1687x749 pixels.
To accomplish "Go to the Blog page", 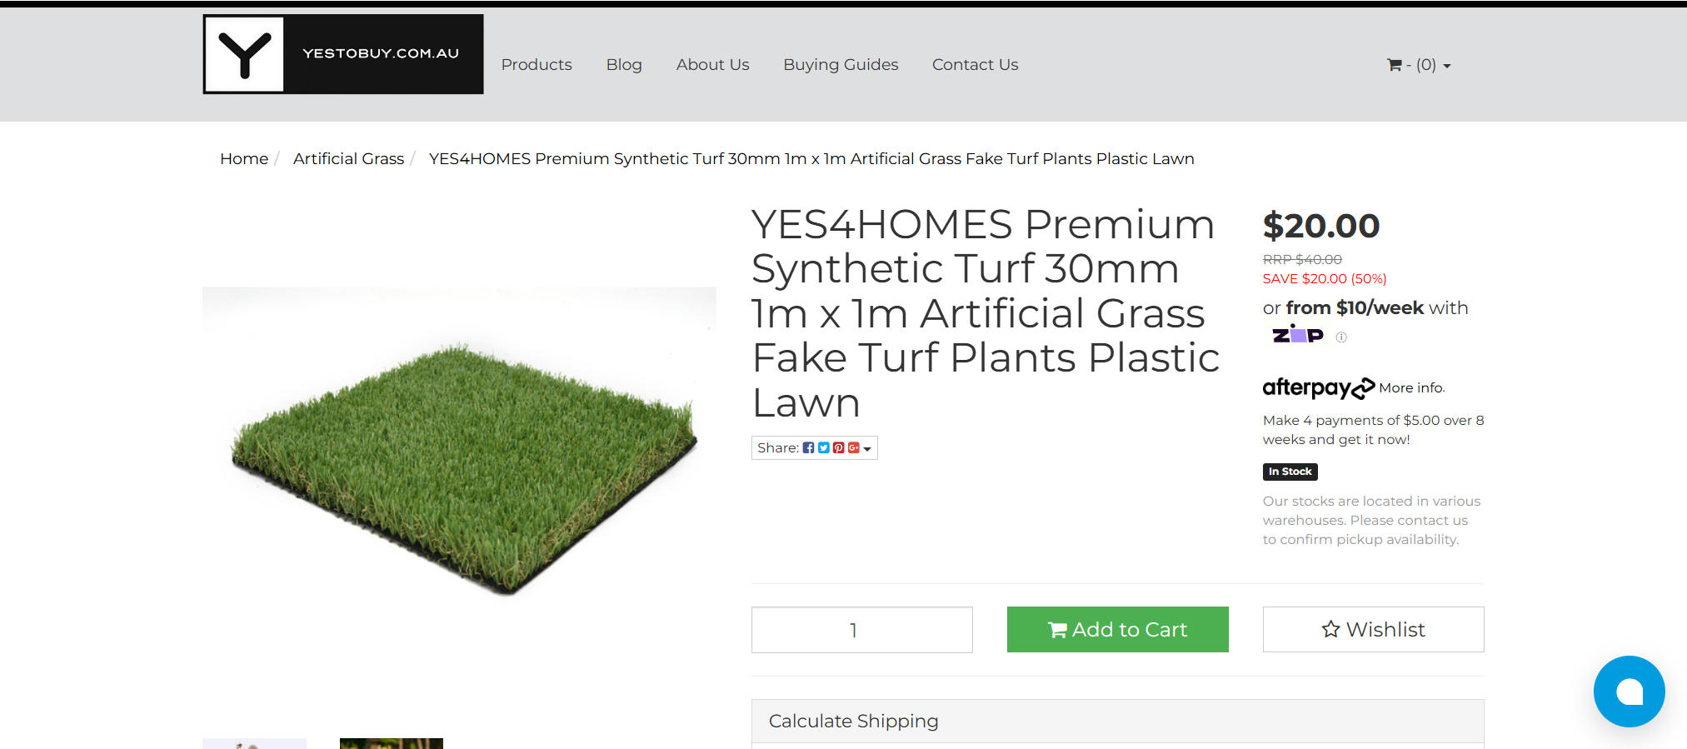I will click(624, 65).
